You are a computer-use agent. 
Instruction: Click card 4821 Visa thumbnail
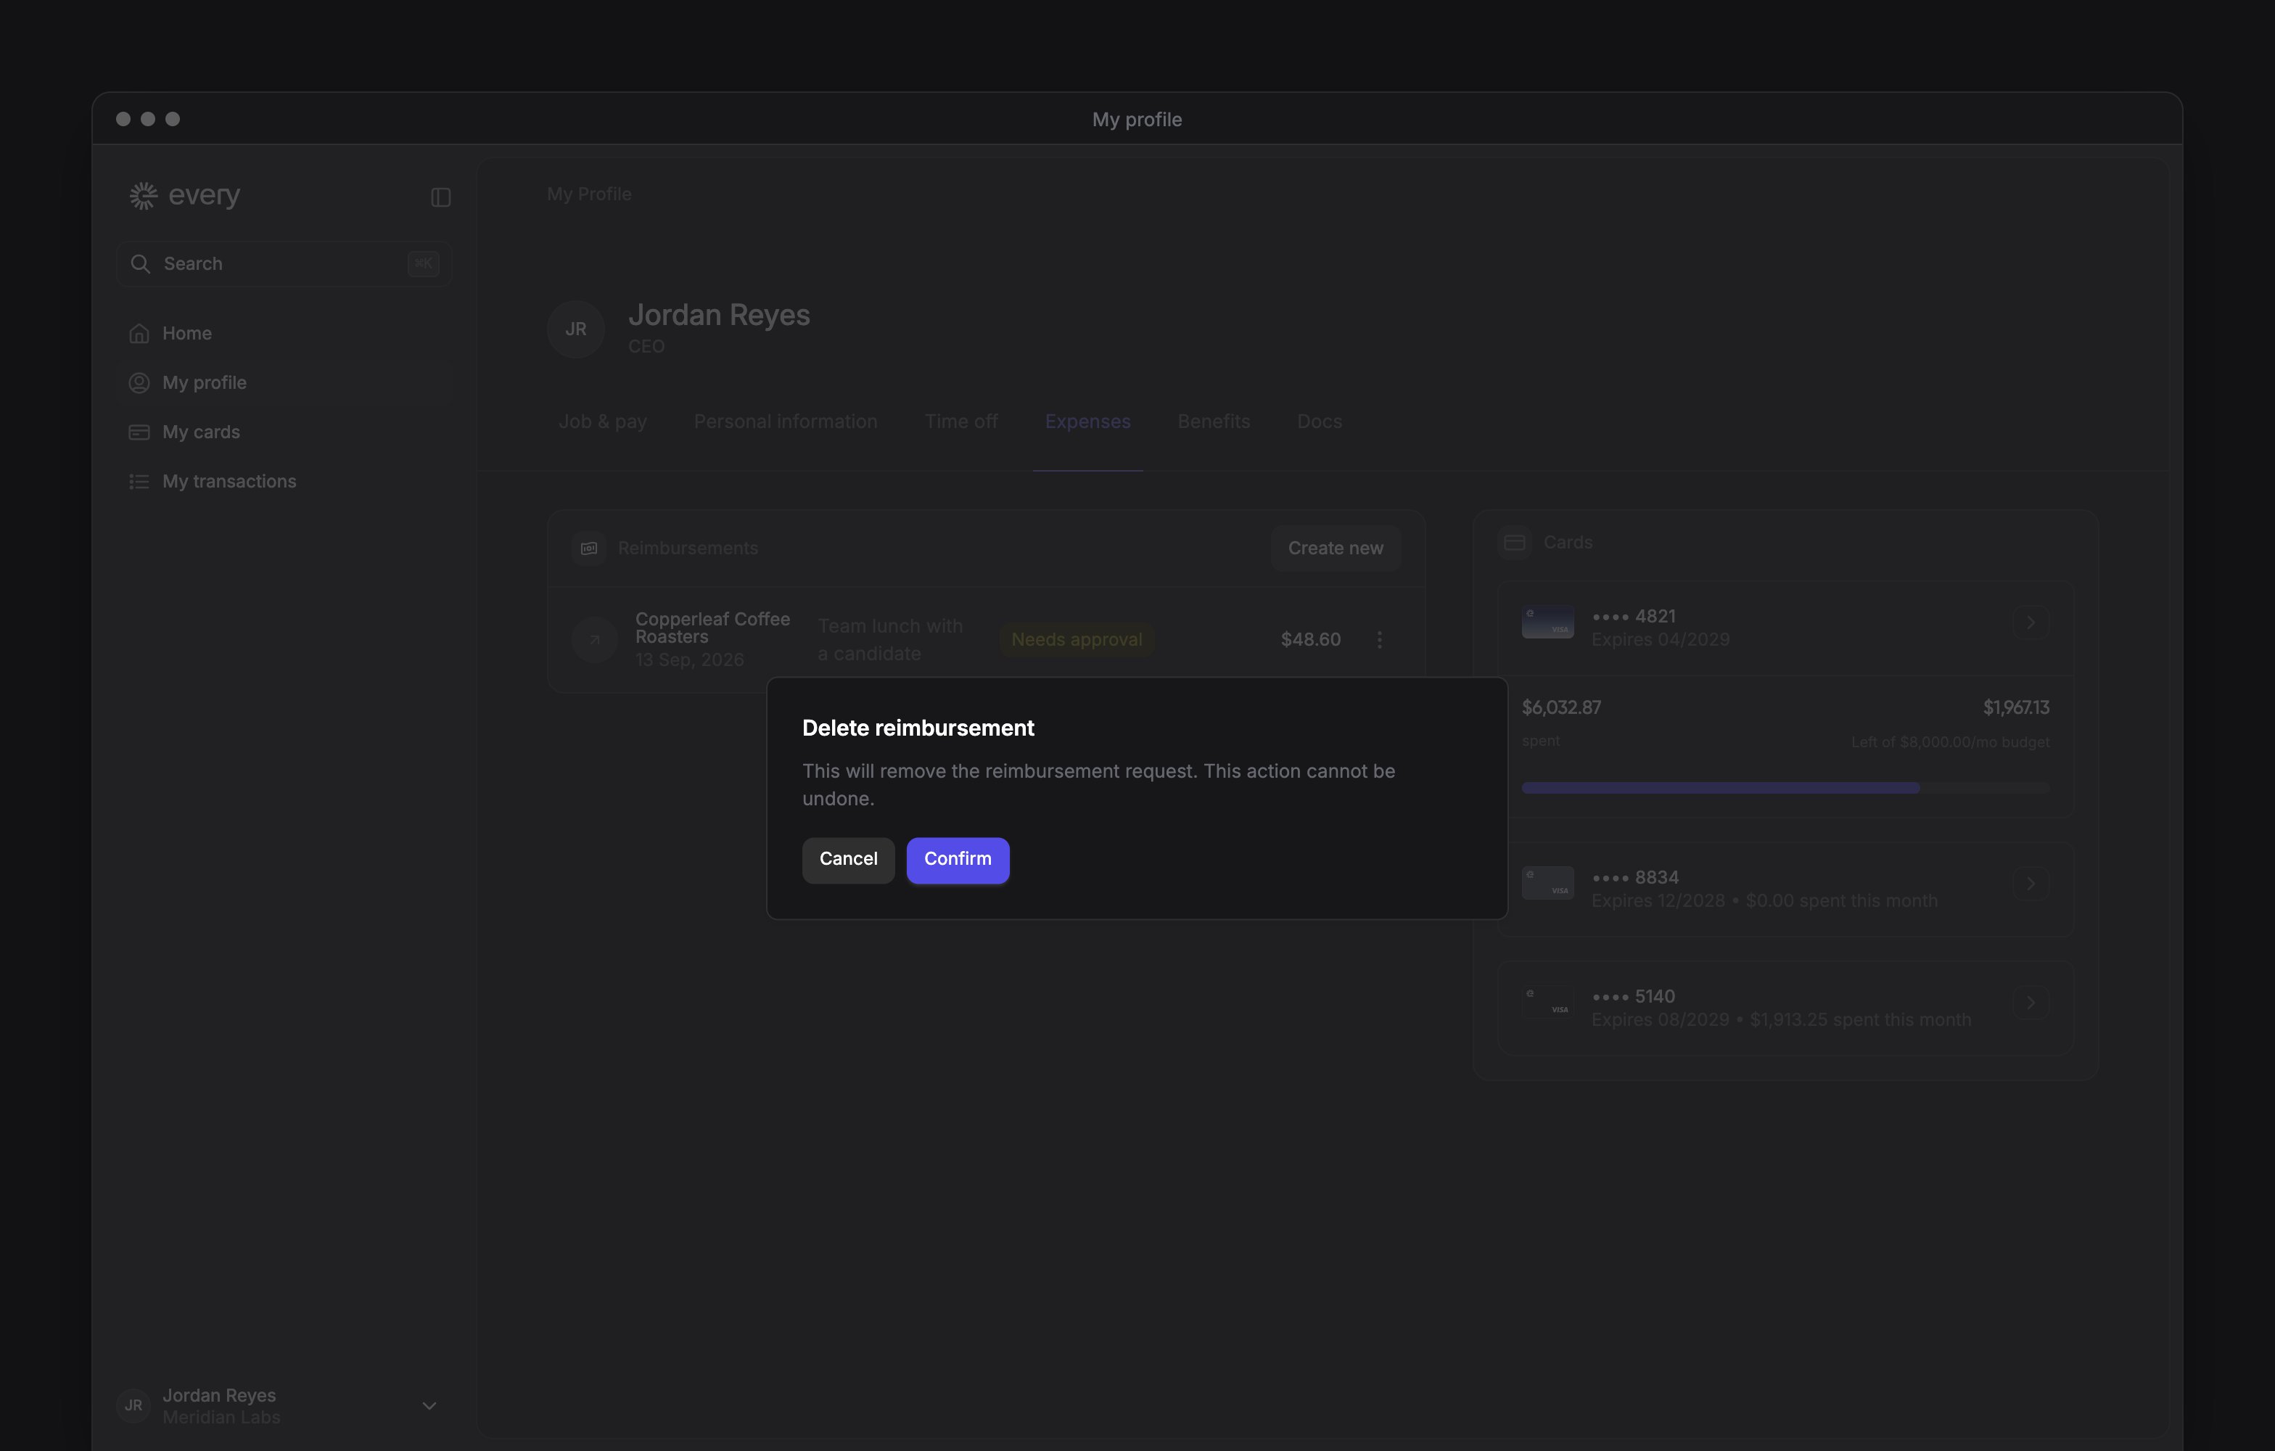point(1547,622)
